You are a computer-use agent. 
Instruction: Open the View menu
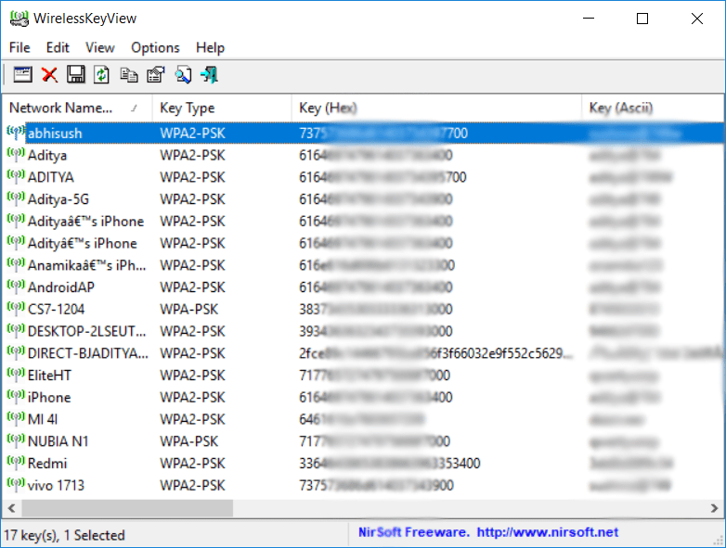tap(100, 47)
